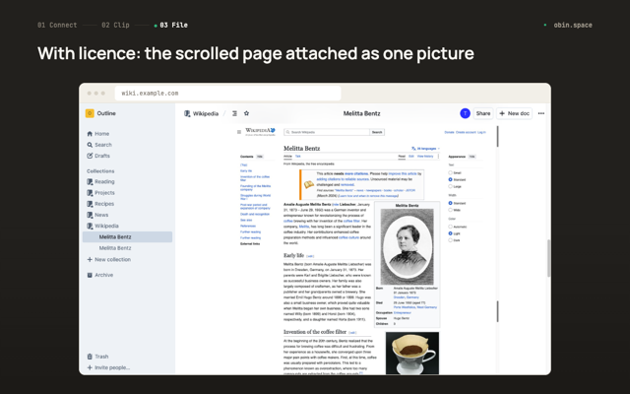This screenshot has height=394, width=630.
Task: Click the embedded page vertical scrollbar
Action: tap(497, 249)
